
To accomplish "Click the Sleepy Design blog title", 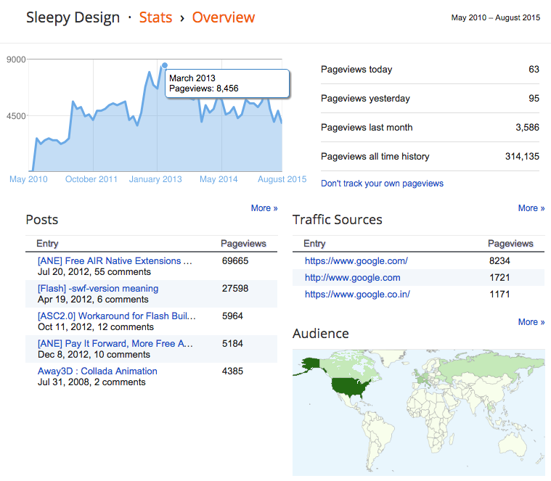I will (73, 17).
